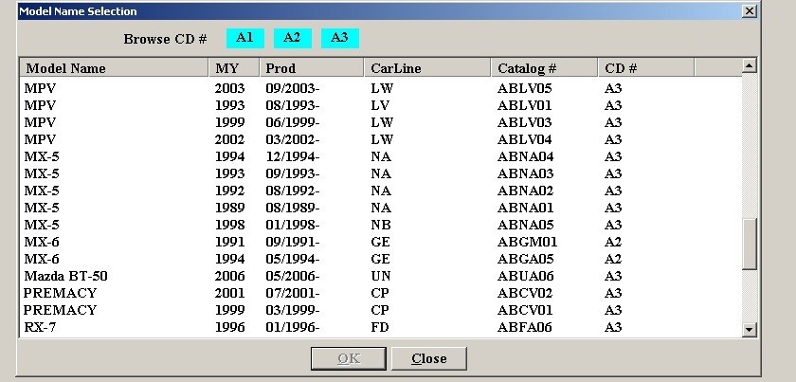796x382 pixels.
Task: Click catalog number ABCV02
Action: coord(525,293)
